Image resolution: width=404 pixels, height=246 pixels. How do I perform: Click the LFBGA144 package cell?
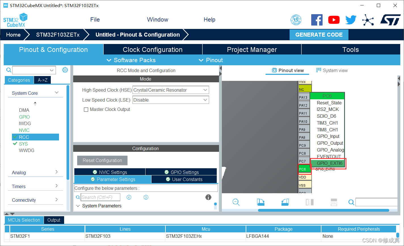pyautogui.click(x=283, y=236)
